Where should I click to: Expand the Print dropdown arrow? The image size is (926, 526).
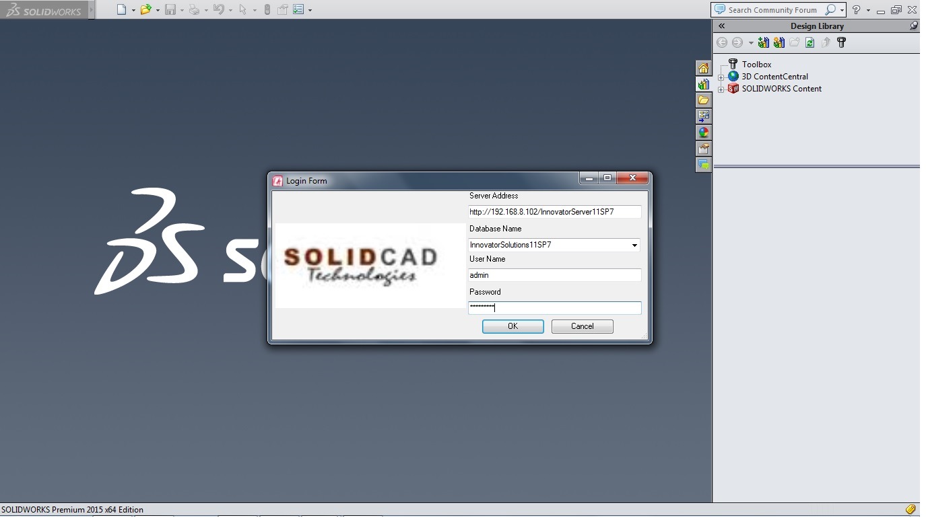click(x=206, y=10)
